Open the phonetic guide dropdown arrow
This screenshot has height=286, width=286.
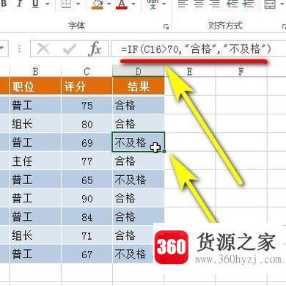click(x=164, y=4)
